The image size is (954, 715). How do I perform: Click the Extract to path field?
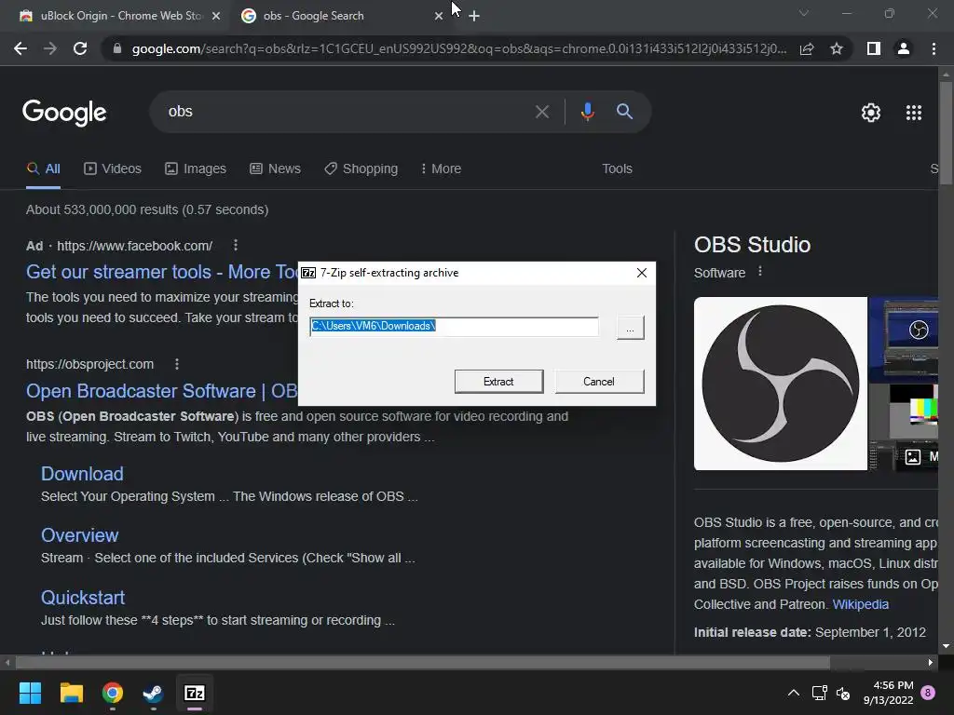(454, 326)
